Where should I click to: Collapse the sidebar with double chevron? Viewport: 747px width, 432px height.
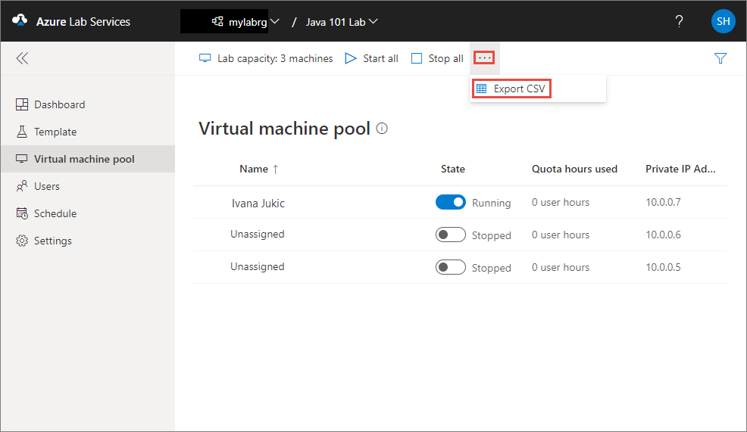tap(22, 58)
